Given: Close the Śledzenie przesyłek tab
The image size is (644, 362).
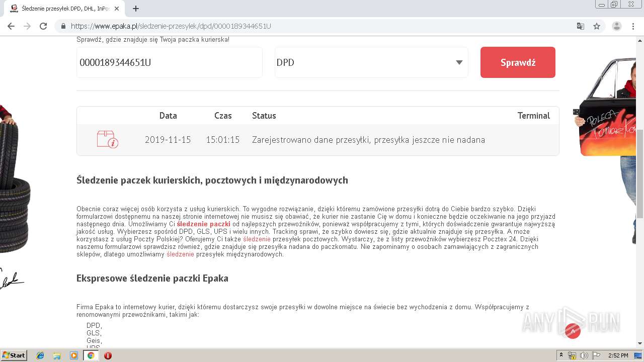Looking at the screenshot, I should coord(117,9).
